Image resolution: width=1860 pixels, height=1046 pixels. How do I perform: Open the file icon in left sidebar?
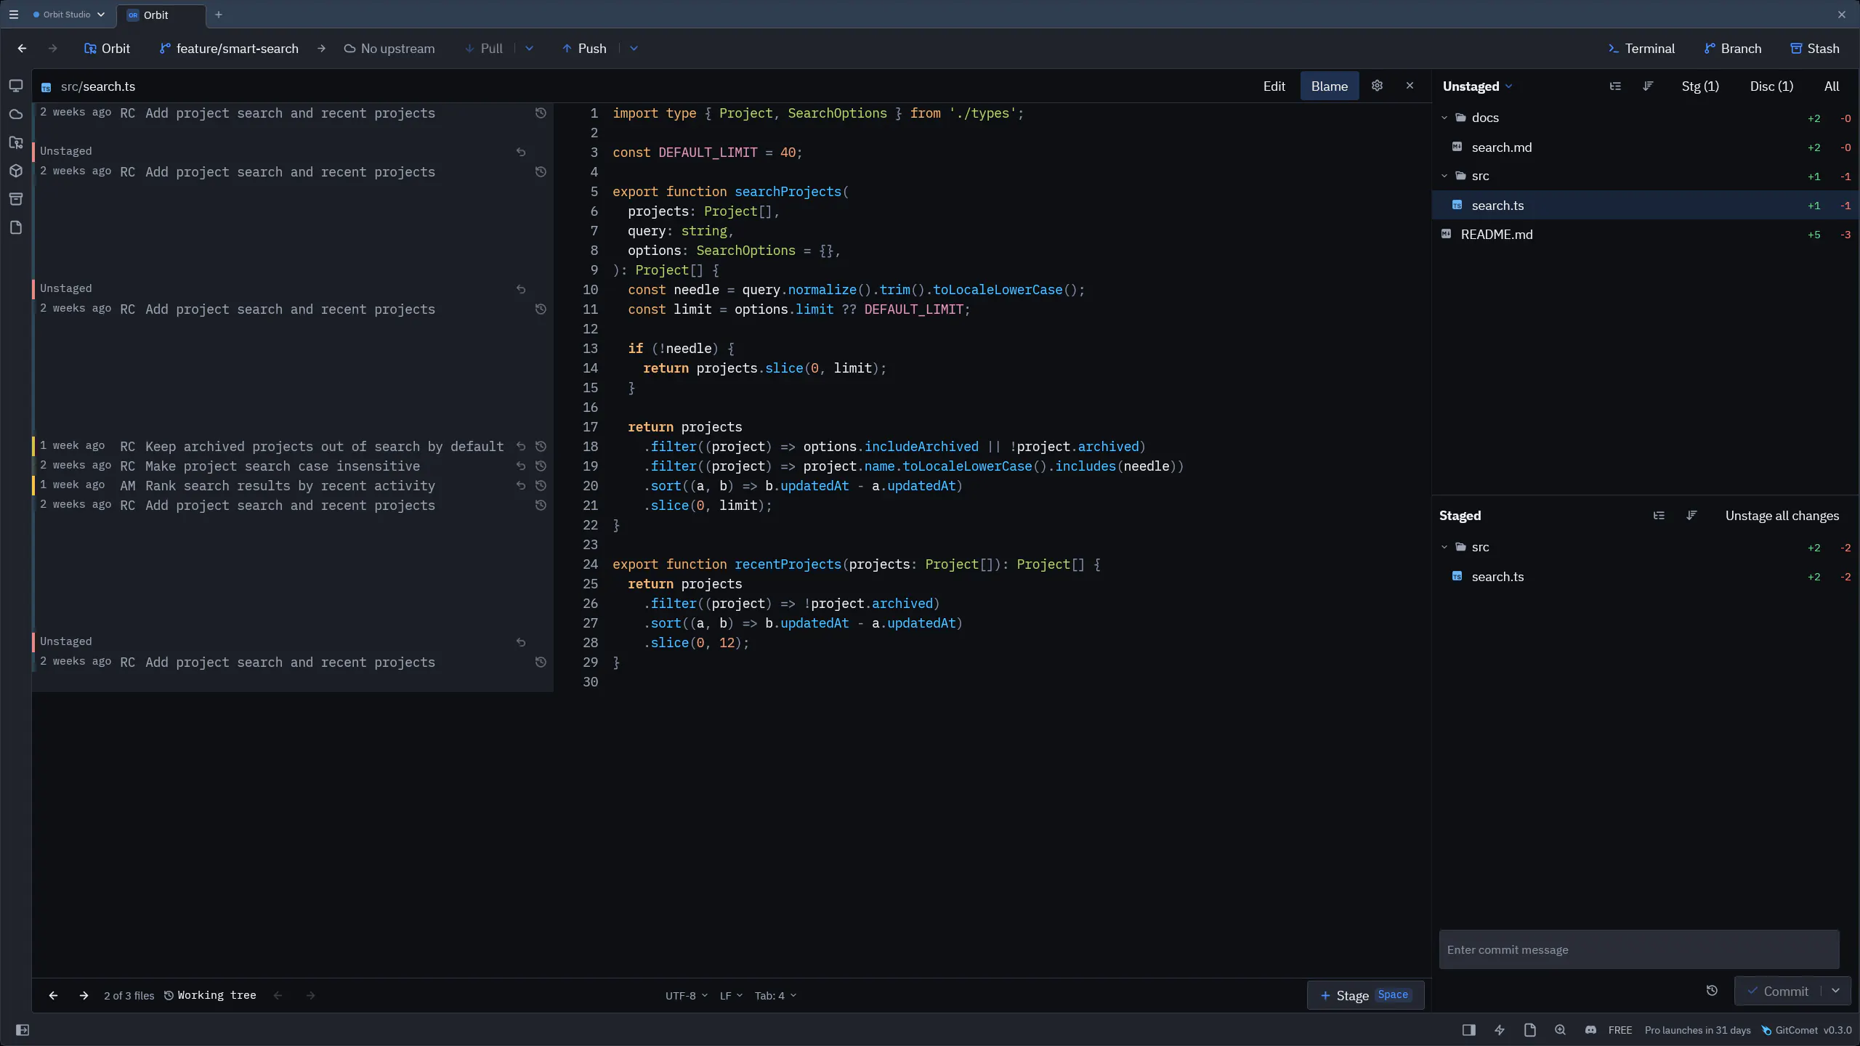point(16,227)
